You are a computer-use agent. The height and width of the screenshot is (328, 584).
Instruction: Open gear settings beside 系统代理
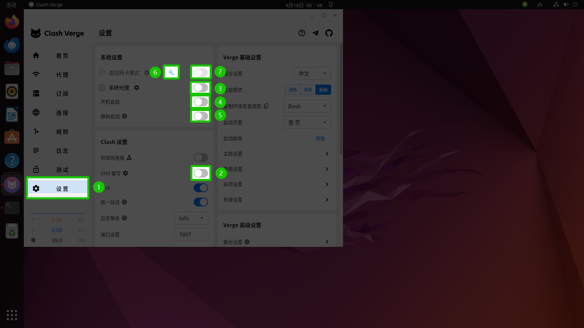[137, 88]
